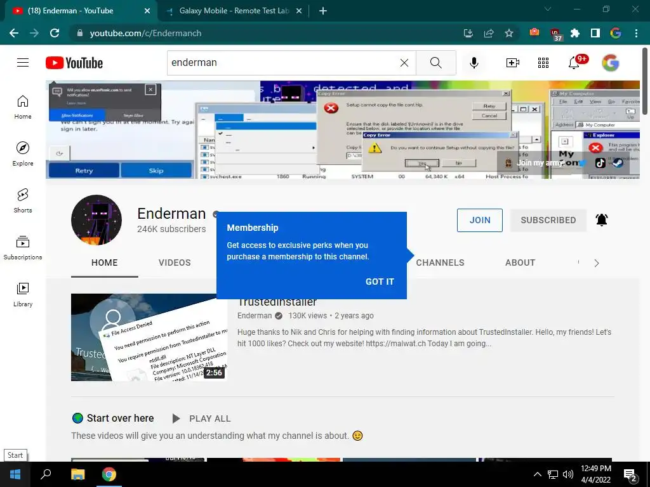Open the Enderman channel name under video

click(254, 316)
